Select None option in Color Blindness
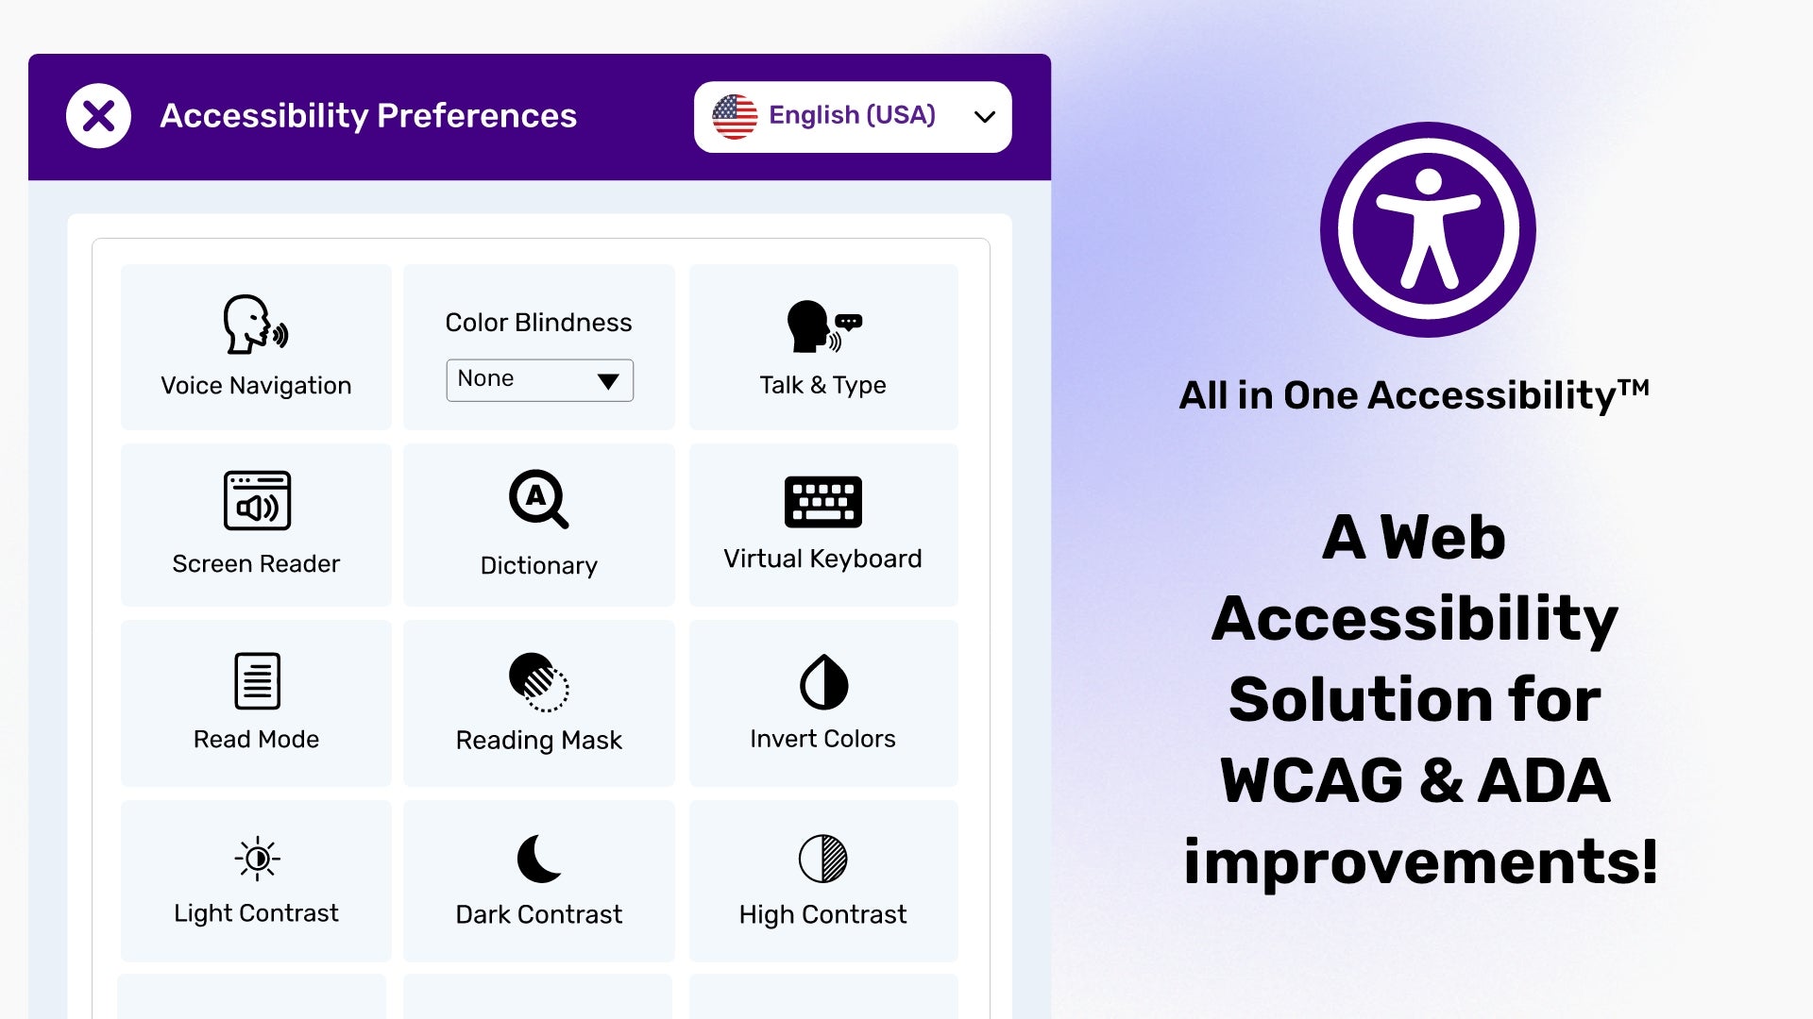1813x1019 pixels. click(x=538, y=378)
